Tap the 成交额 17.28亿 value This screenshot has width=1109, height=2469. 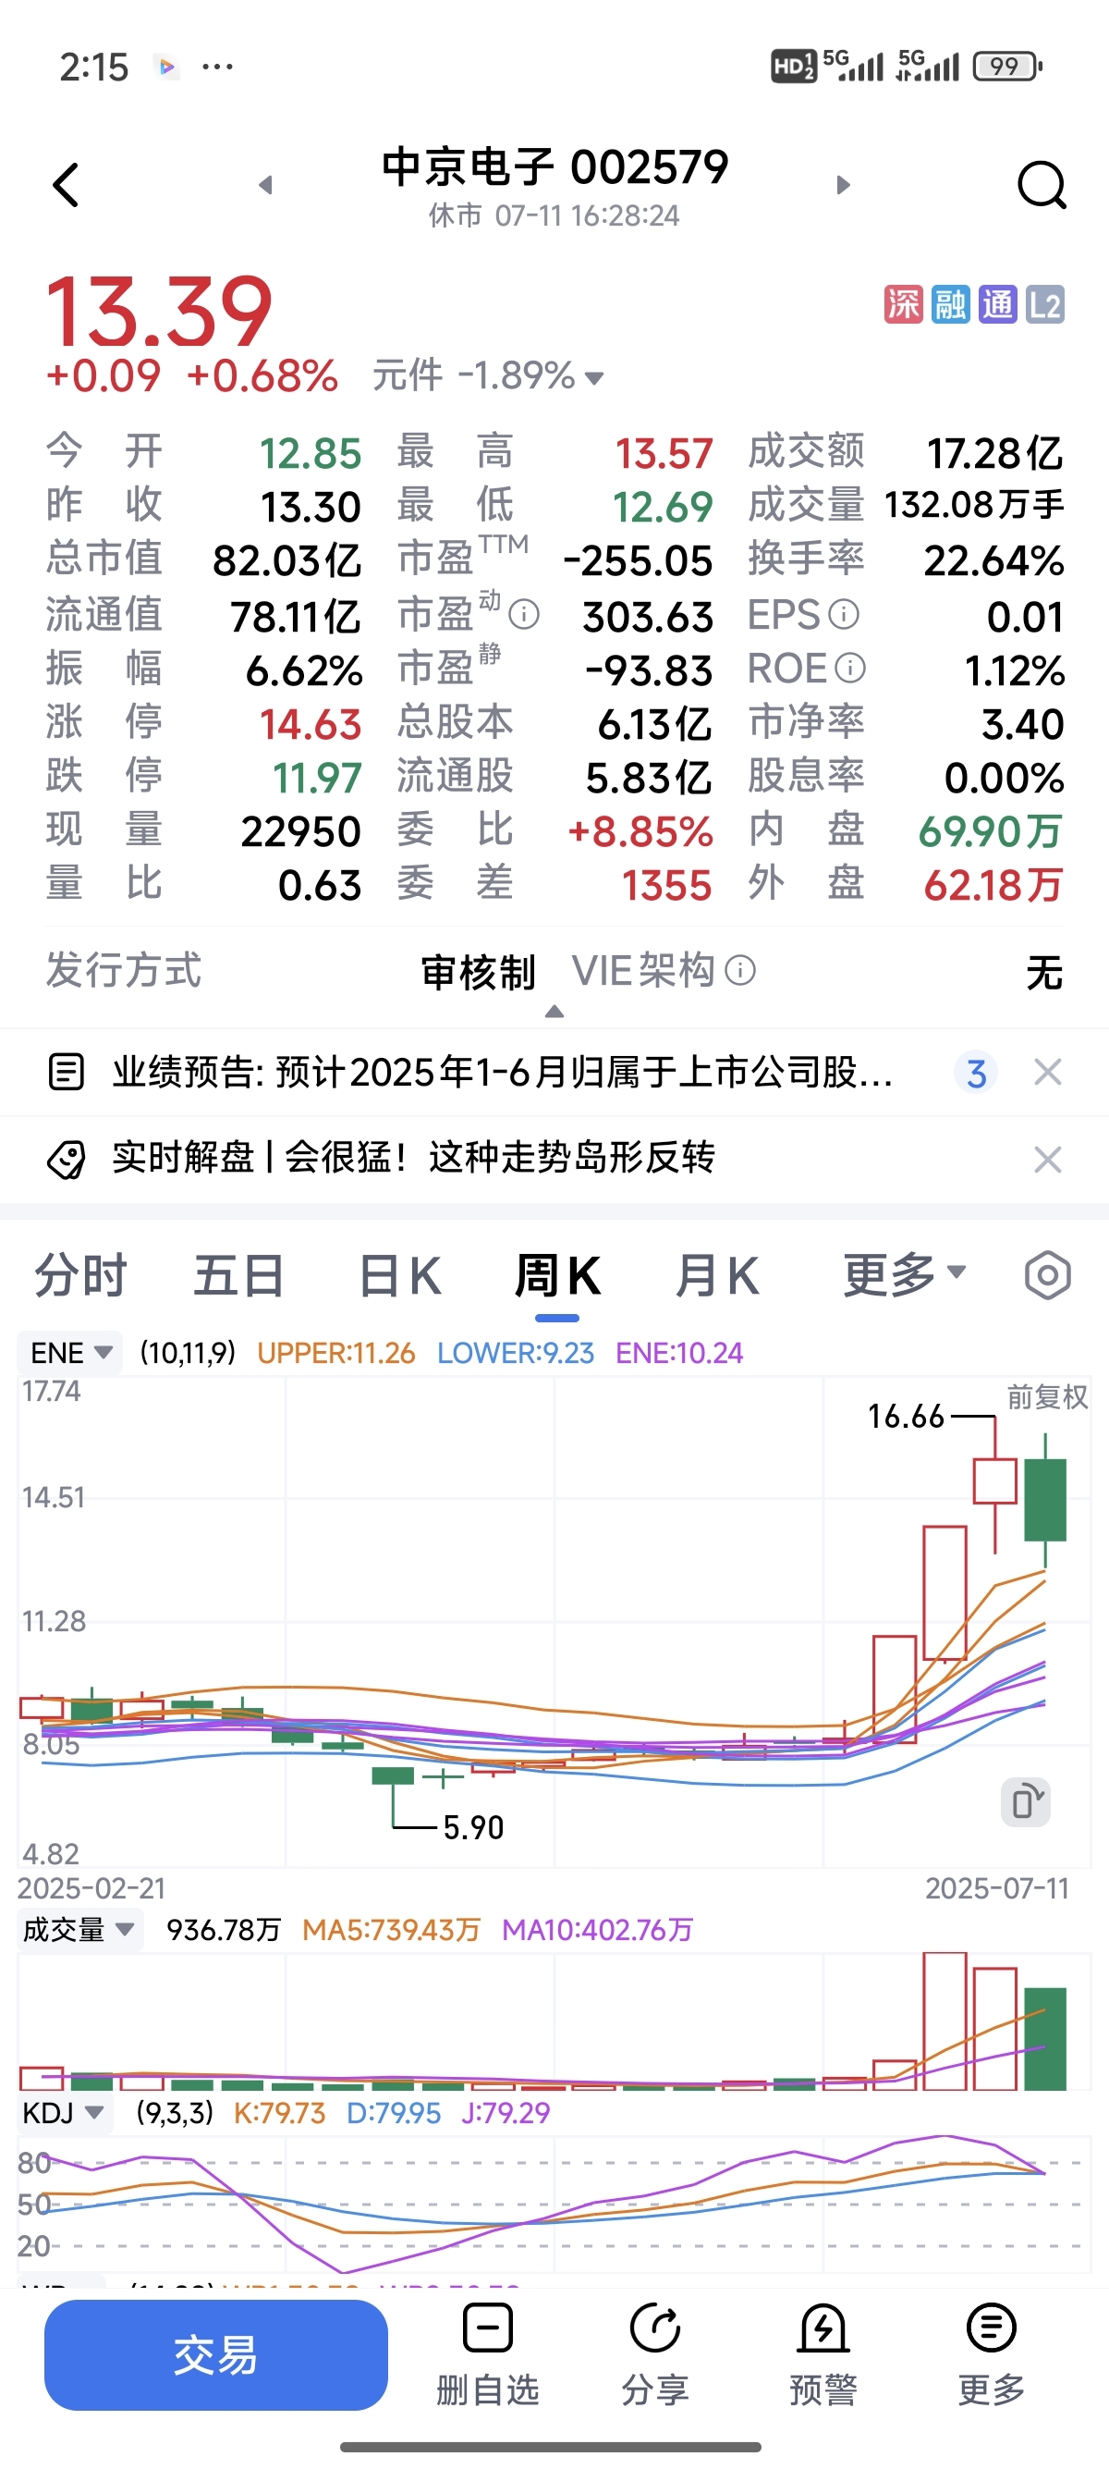(x=994, y=453)
